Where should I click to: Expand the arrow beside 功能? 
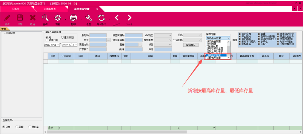point(66,19)
